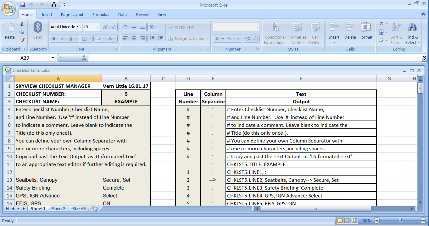Click the Delete cells icon
This screenshot has height=226, width=429.
pyautogui.click(x=350, y=27)
